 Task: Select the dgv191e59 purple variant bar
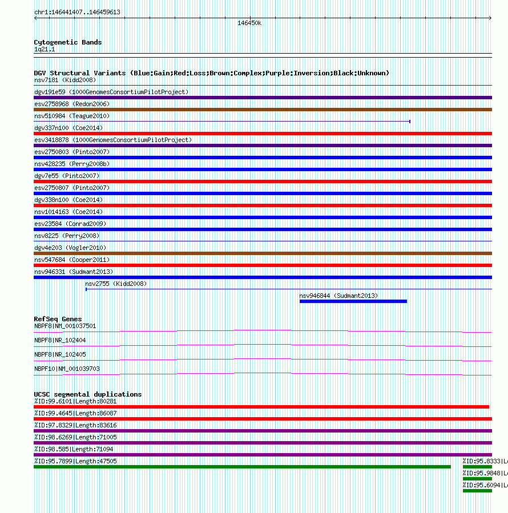pyautogui.click(x=263, y=98)
